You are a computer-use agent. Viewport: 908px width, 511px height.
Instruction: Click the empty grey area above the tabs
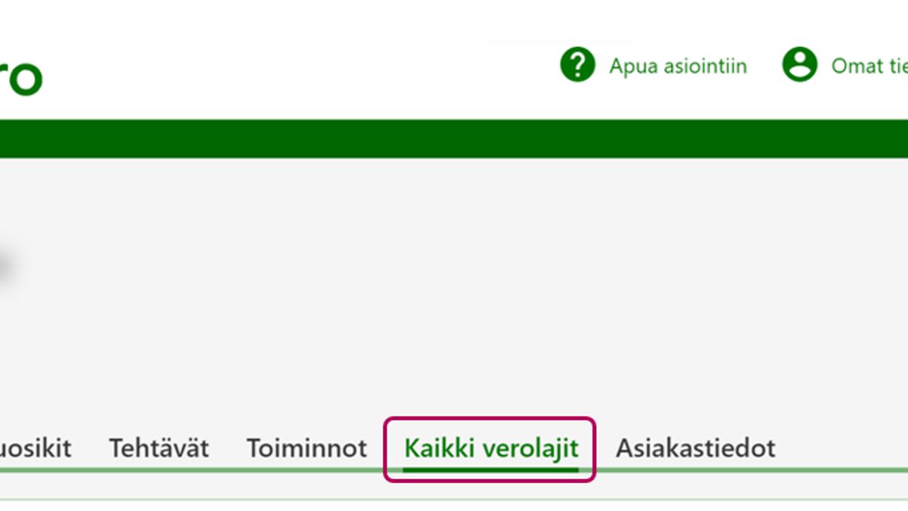(454, 303)
